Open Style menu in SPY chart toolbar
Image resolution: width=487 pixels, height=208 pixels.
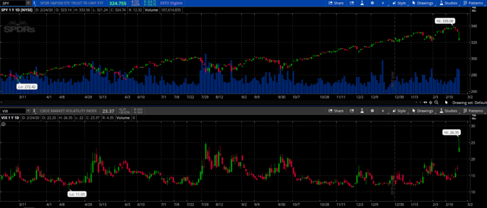pyautogui.click(x=399, y=3)
